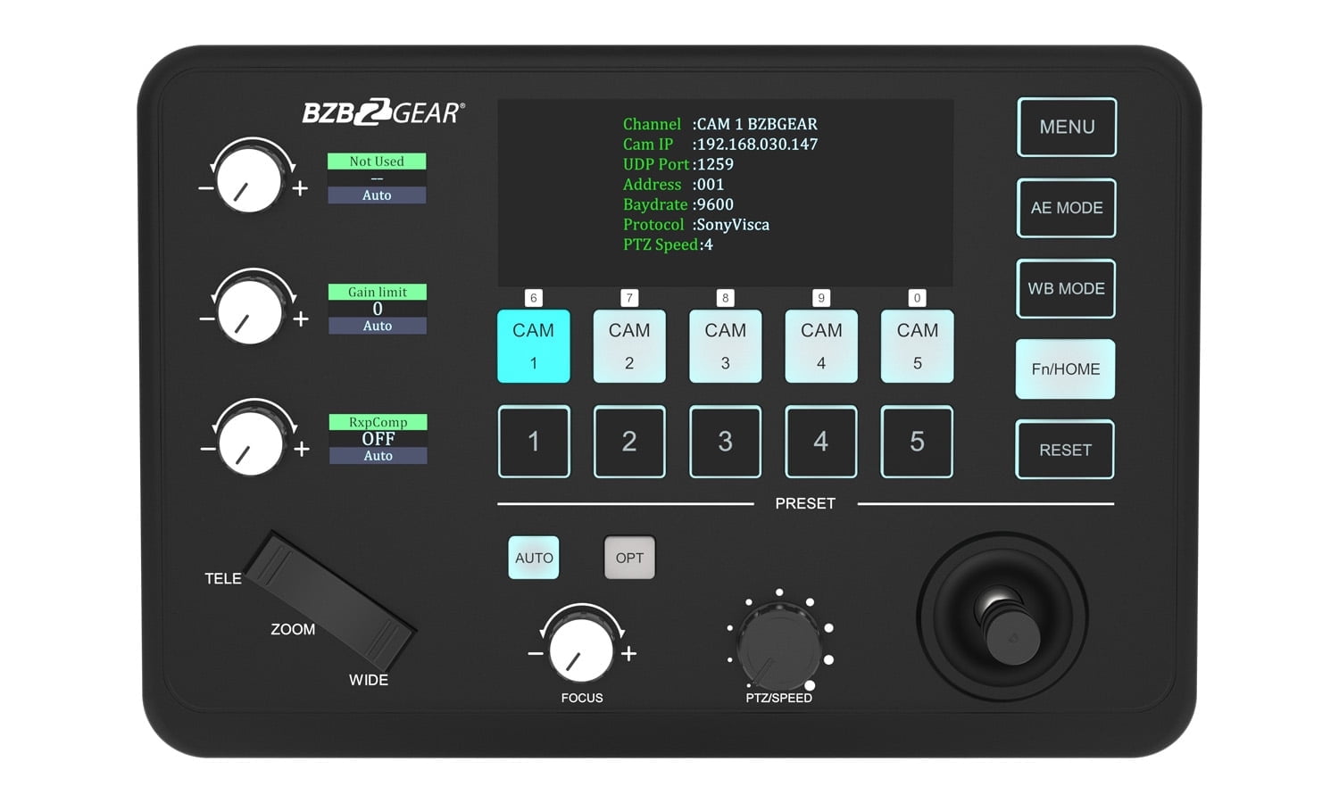Select camera CAM 2

[x=629, y=346]
